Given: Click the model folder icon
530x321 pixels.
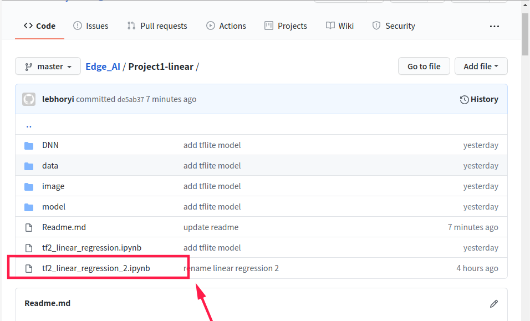Looking at the screenshot, I should tap(29, 207).
